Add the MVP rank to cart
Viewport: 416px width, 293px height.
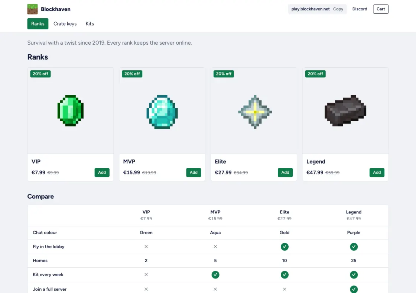194,173
